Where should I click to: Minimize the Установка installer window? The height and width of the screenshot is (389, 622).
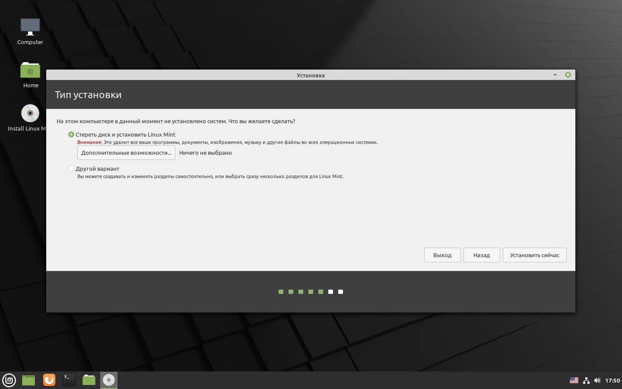[555, 75]
